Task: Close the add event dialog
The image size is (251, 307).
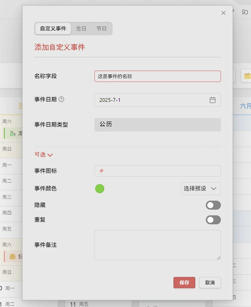Action: point(223,13)
